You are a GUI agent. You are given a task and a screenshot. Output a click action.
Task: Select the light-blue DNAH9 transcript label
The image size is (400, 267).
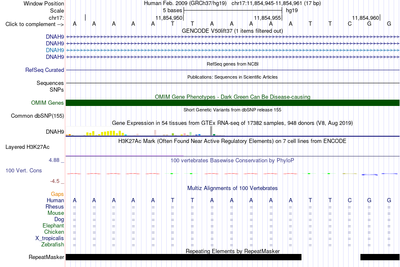(x=55, y=50)
